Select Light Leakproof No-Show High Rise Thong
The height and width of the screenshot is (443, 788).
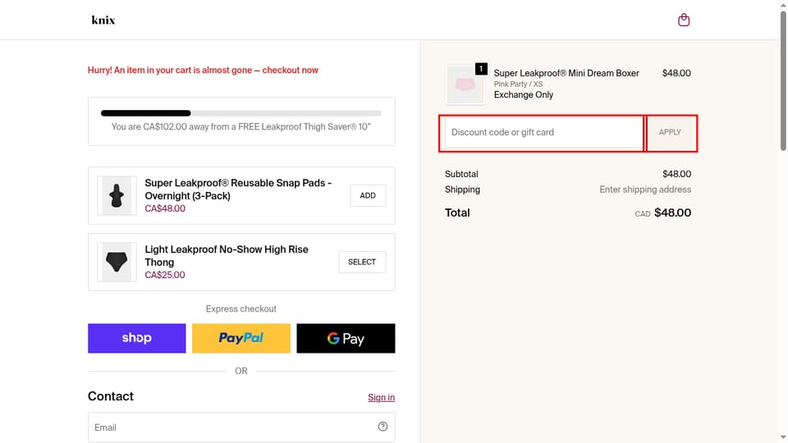click(x=362, y=262)
